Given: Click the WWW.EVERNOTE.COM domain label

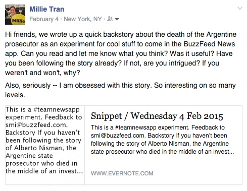Looking at the screenshot, I should (x=122, y=173).
